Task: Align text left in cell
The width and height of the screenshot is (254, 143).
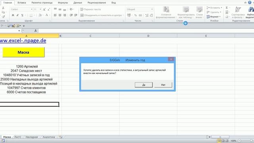Action: [x=55, y=15]
